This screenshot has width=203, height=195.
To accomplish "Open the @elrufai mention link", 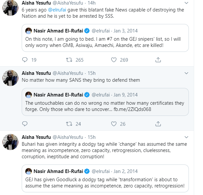I will [57, 10].
